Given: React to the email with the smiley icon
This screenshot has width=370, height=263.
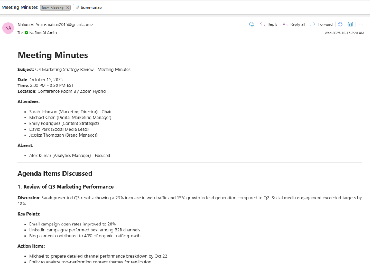Looking at the screenshot, I should 252,24.
